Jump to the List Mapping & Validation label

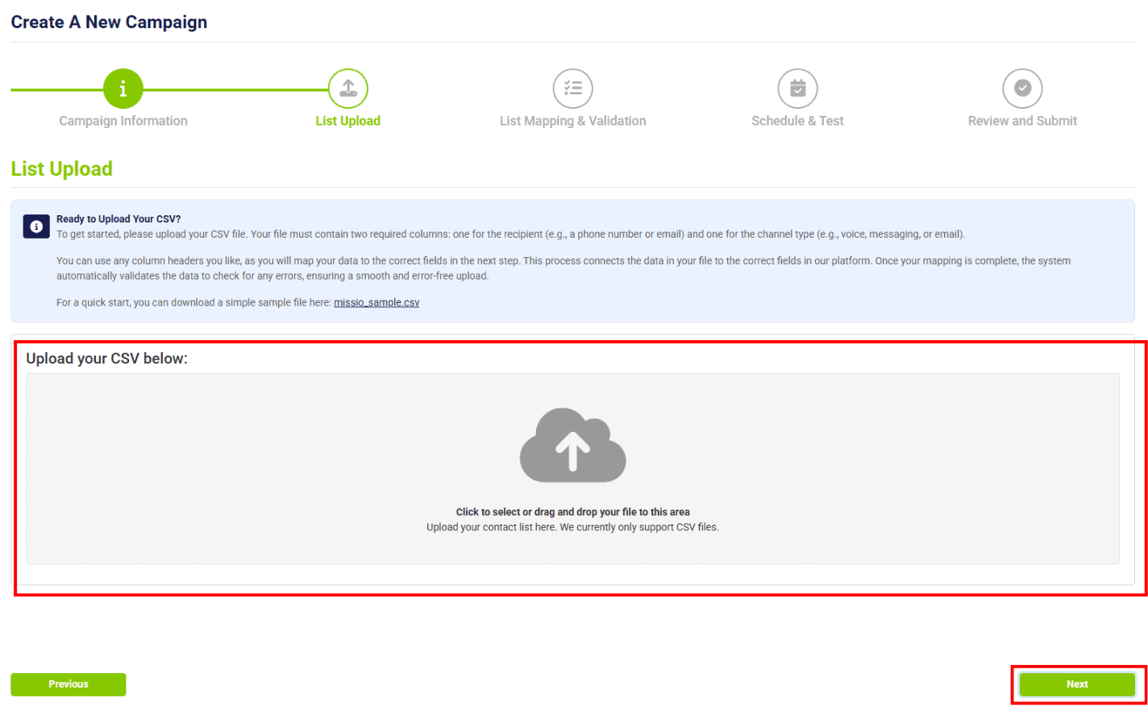click(x=572, y=121)
